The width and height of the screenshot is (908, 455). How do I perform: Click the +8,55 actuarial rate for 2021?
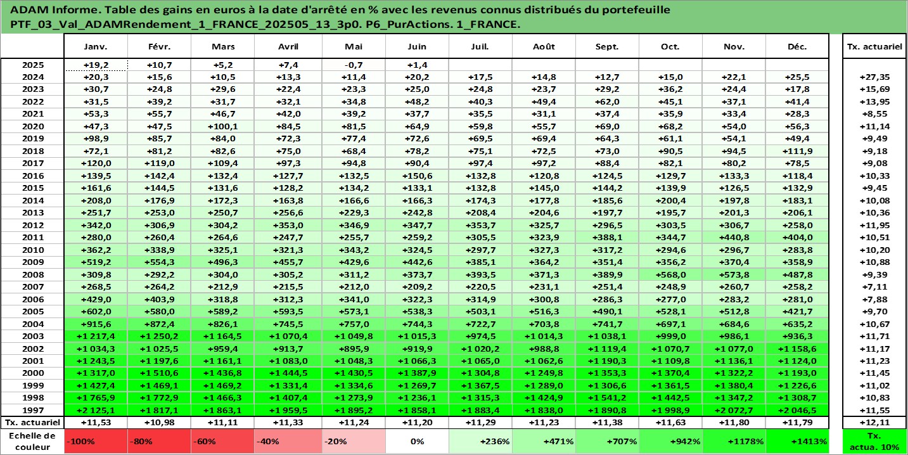click(874, 113)
